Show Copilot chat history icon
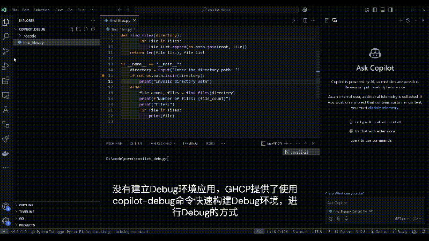Image resolution: width=429 pixels, height=241 pixels. pos(408,20)
